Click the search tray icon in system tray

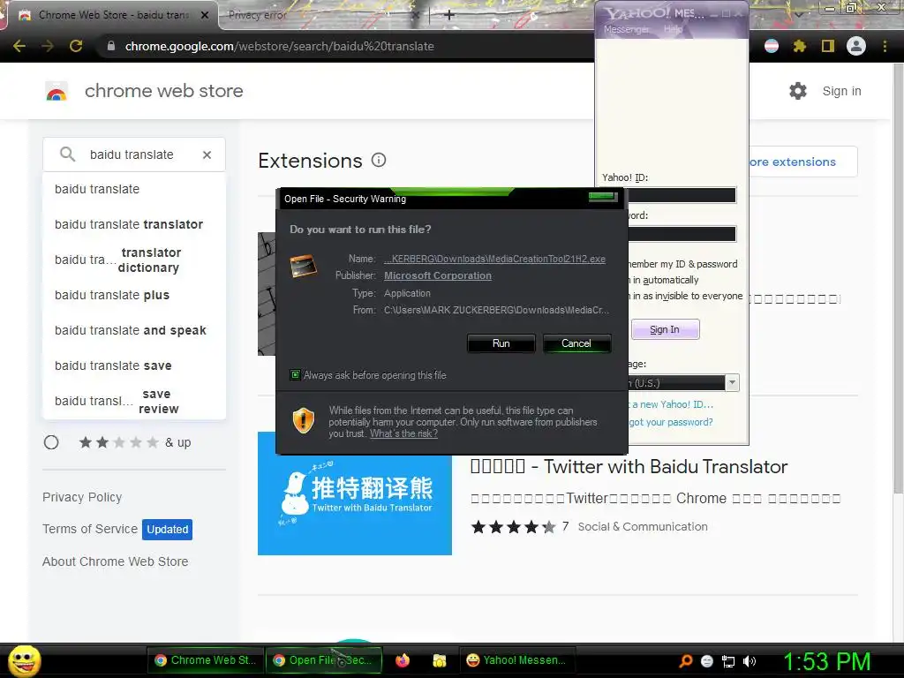pyautogui.click(x=685, y=661)
